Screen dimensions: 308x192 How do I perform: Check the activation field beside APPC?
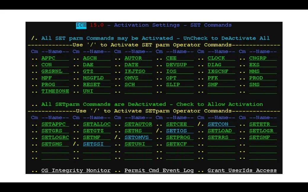coord(34,58)
